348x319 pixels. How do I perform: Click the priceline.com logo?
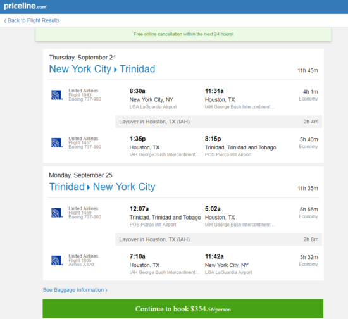(25, 6)
